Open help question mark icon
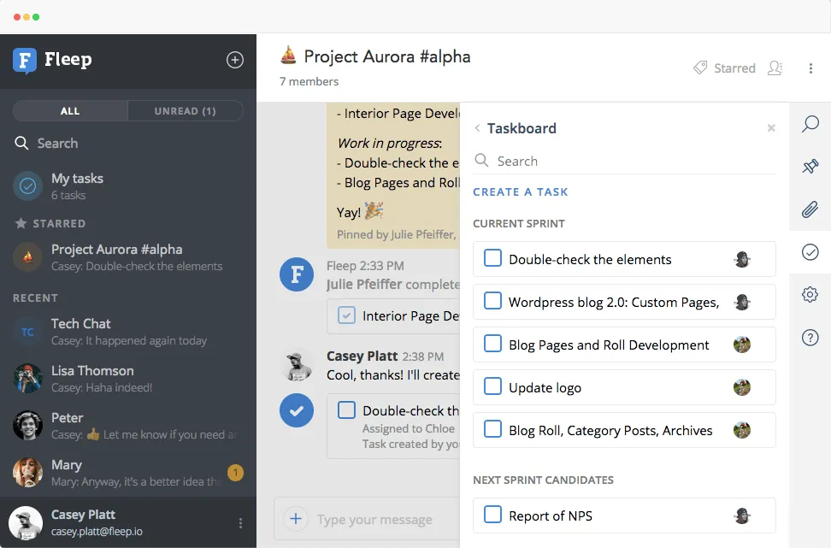Screen dimensions: 831x548 point(810,338)
